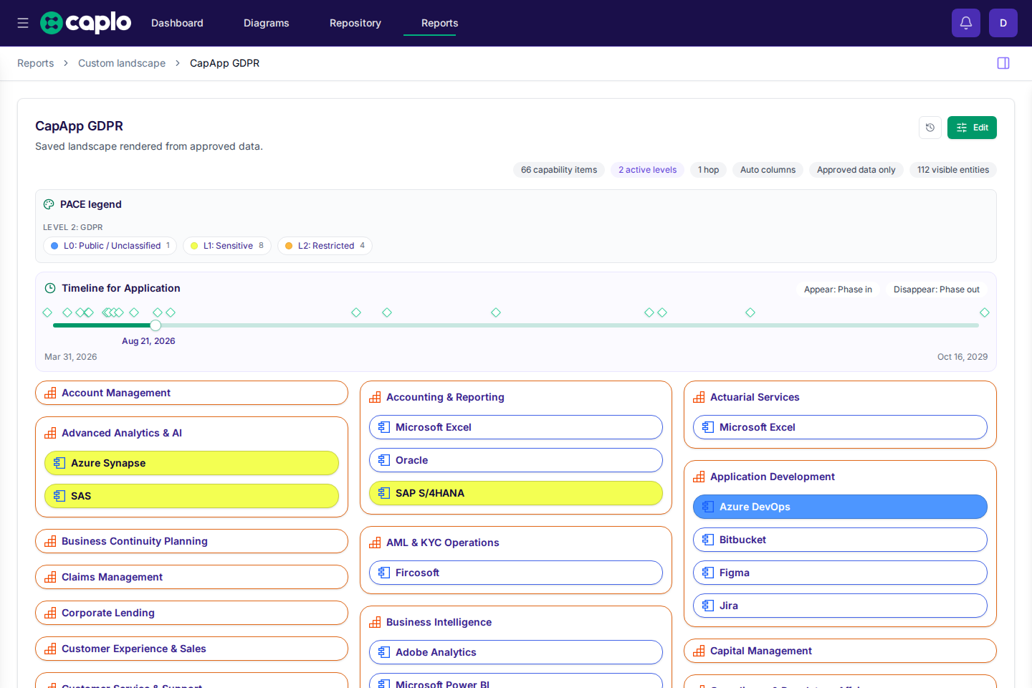Click the 66 capability items chip
This screenshot has height=688, width=1032.
coord(559,170)
